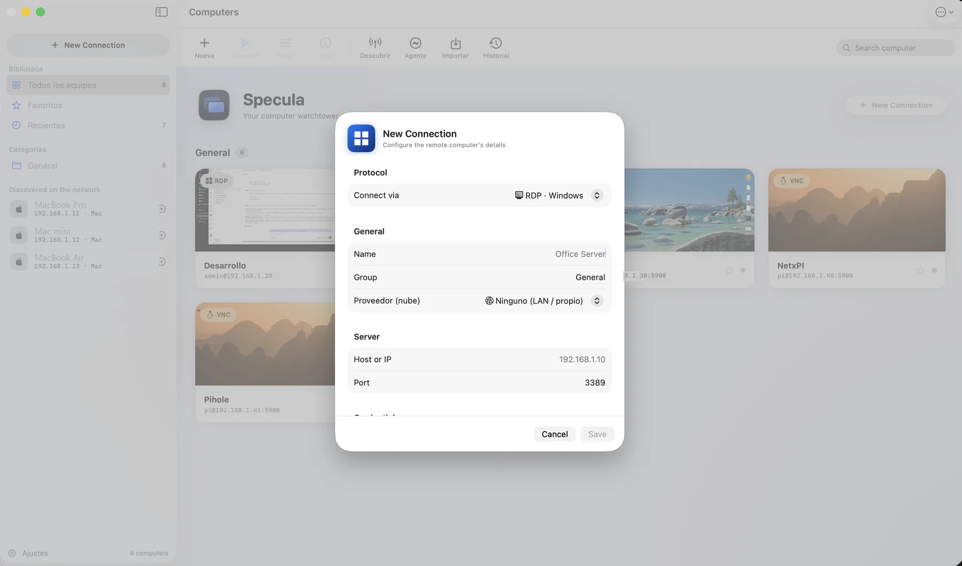Screen dimensions: 962x566
Task: Click the green fullscreen window button
Action: (40, 12)
